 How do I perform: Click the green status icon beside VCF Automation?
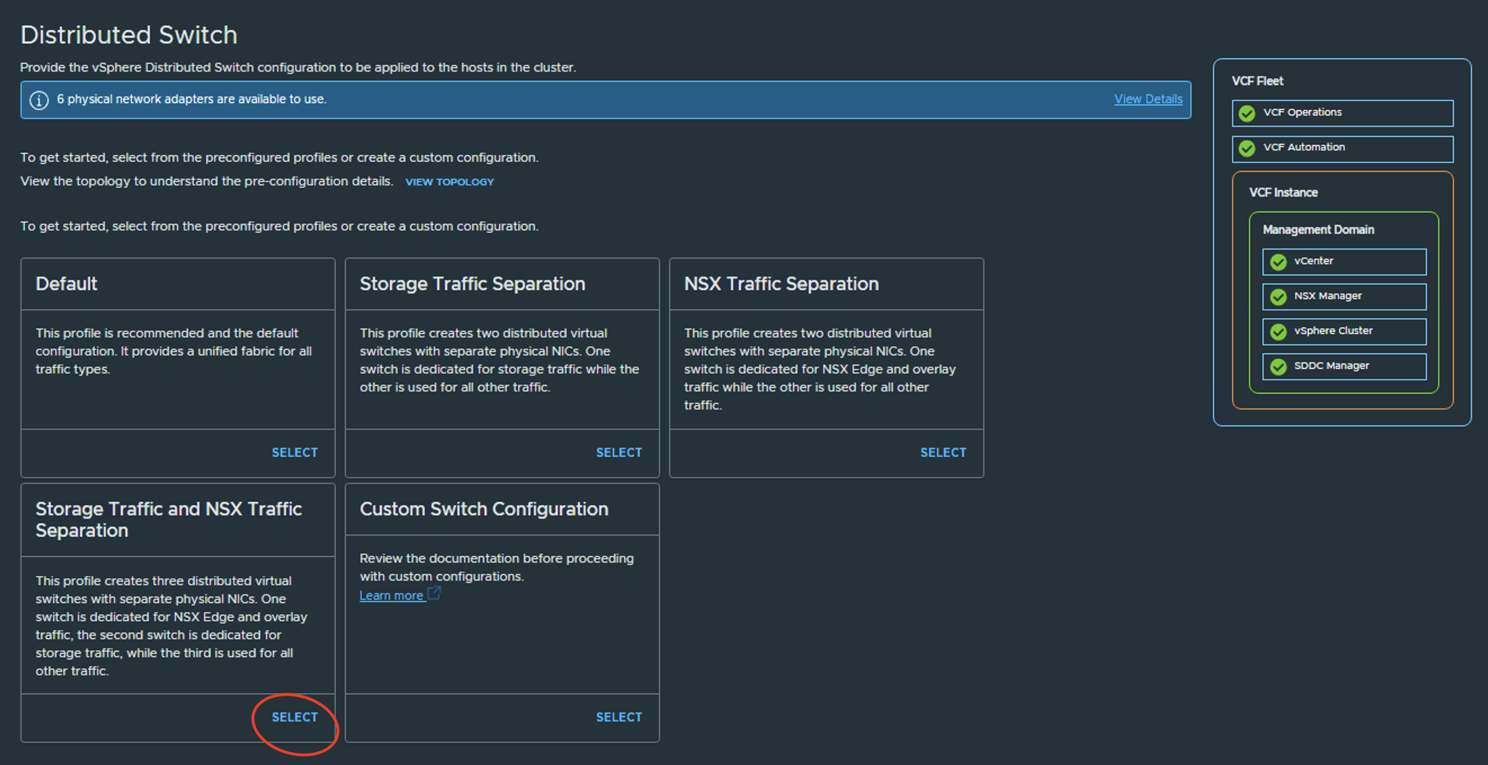click(1246, 149)
